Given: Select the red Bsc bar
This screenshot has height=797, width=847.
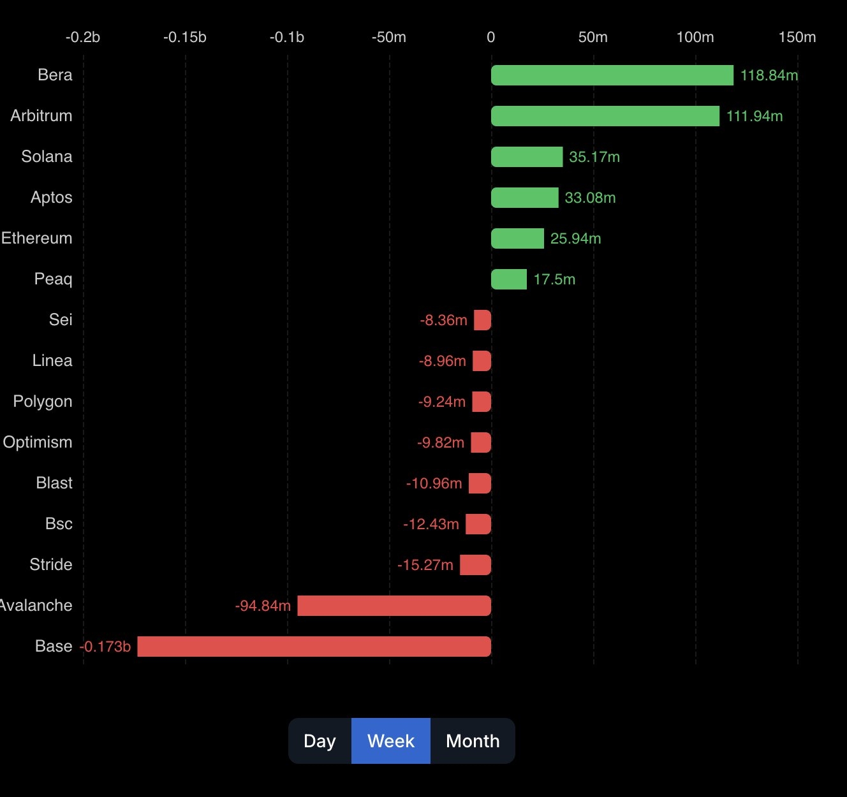Looking at the screenshot, I should point(478,524).
